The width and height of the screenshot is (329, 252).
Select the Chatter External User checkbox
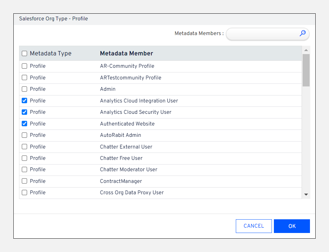[24, 147]
